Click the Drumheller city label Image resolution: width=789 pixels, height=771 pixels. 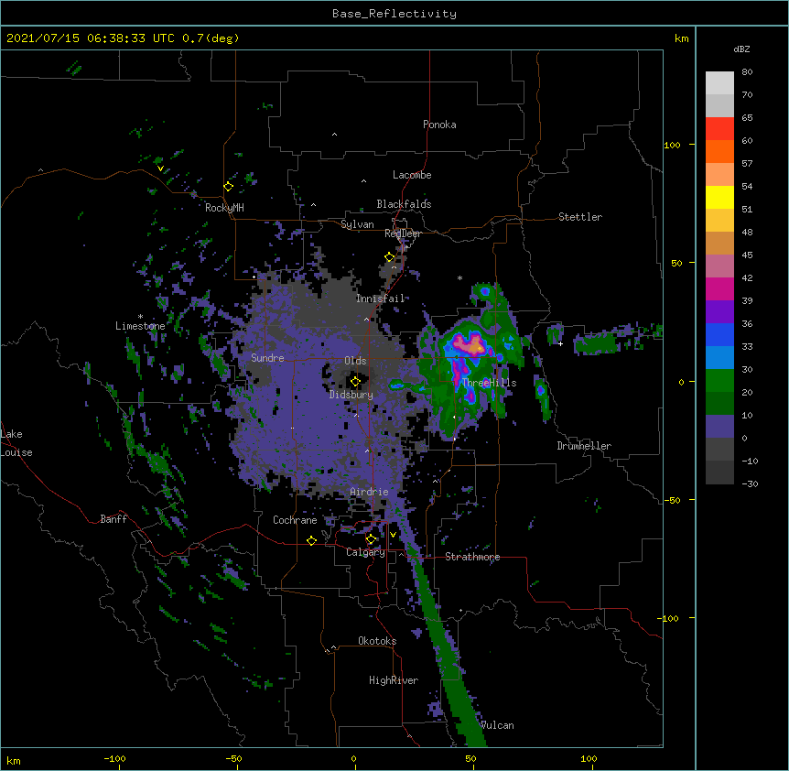coord(584,446)
